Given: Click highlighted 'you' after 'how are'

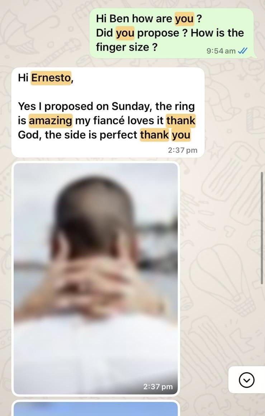Looking at the screenshot, I should point(184,19).
